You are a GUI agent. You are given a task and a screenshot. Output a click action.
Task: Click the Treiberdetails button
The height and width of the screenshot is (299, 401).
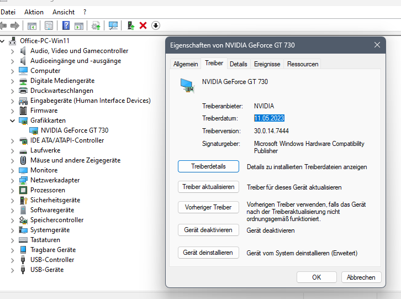click(208, 166)
